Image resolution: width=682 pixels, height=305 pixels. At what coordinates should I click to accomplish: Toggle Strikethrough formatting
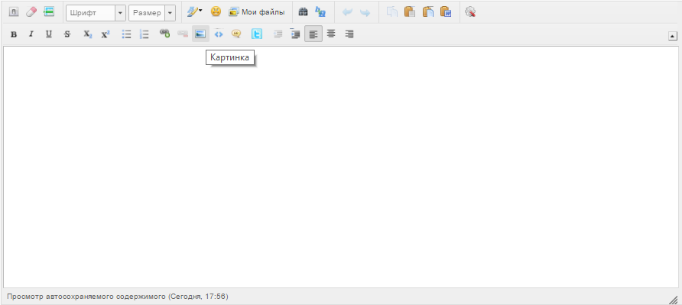click(67, 34)
